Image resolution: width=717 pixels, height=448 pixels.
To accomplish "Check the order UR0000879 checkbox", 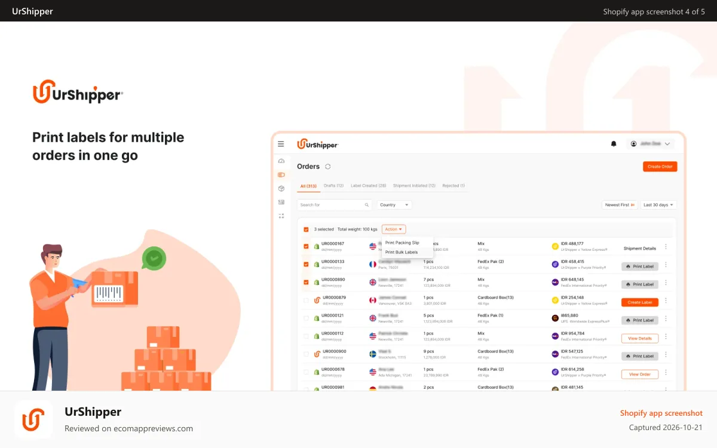I will tap(306, 300).
